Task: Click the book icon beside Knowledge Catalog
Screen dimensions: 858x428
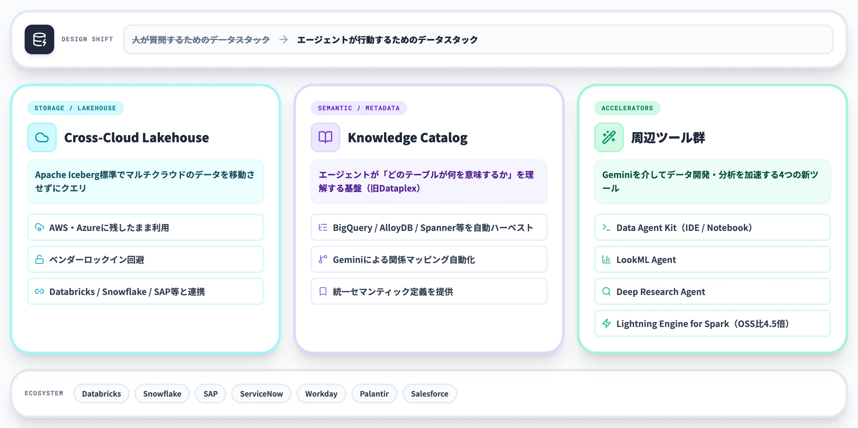Action: (325, 137)
